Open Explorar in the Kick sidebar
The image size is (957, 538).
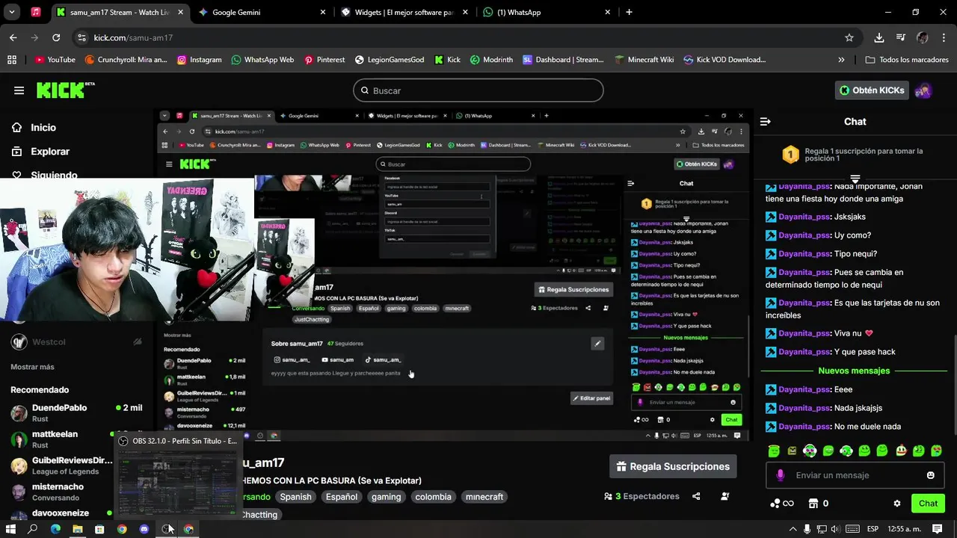[40, 152]
